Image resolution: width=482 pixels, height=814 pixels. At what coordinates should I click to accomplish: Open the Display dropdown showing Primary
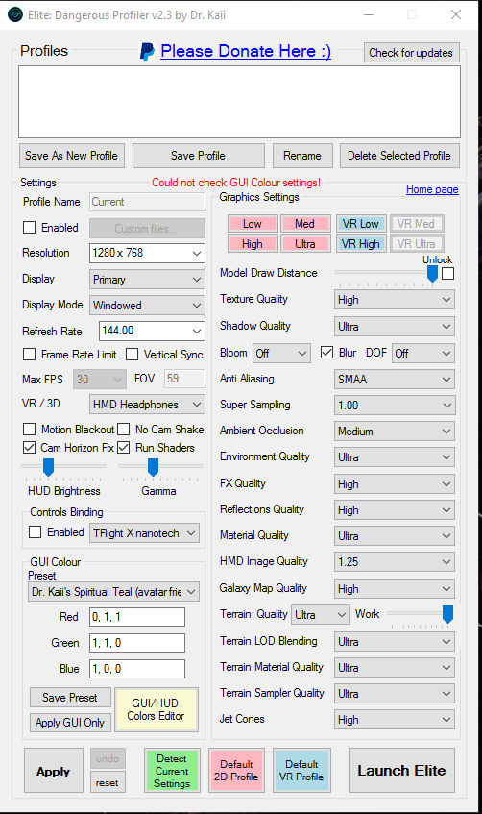pos(147,280)
